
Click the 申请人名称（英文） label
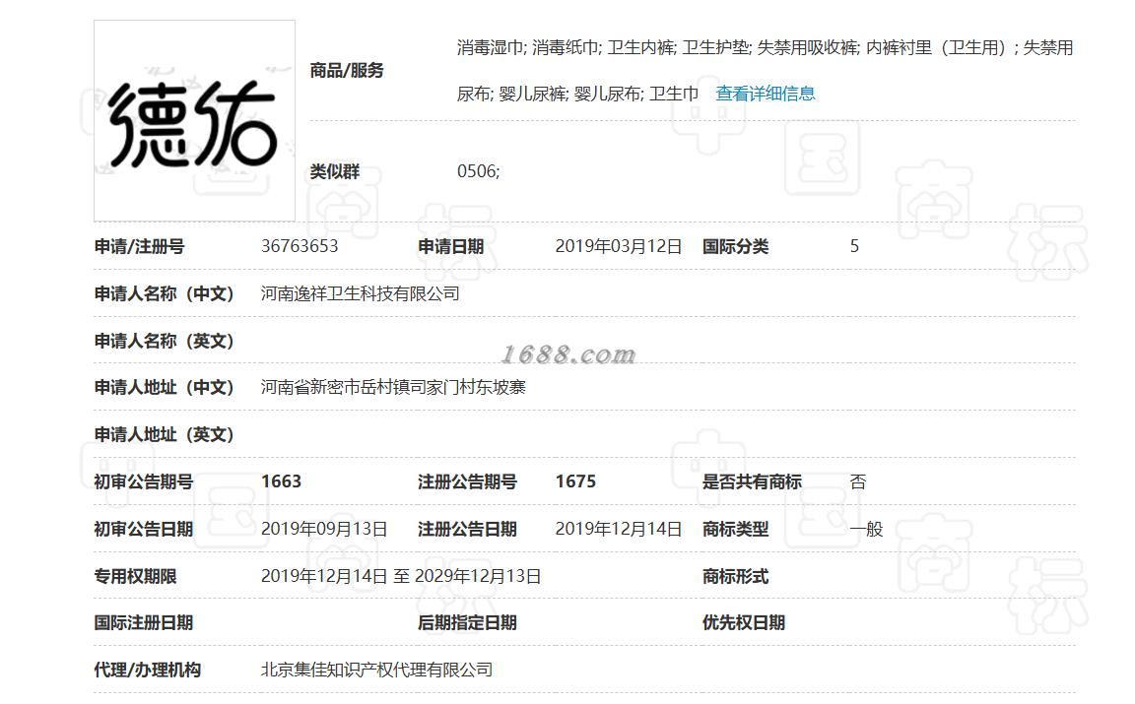(x=165, y=342)
